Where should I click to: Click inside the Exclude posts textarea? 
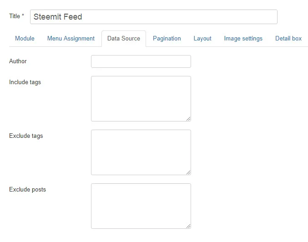tap(141, 206)
